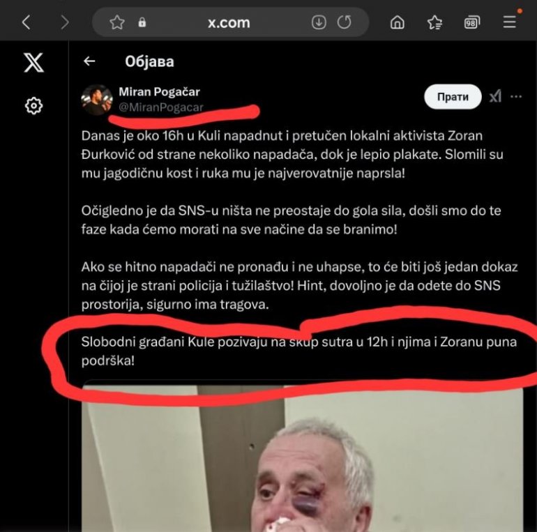Click the Grok icon beside Прати
This screenshot has width=537, height=532.
[x=495, y=97]
